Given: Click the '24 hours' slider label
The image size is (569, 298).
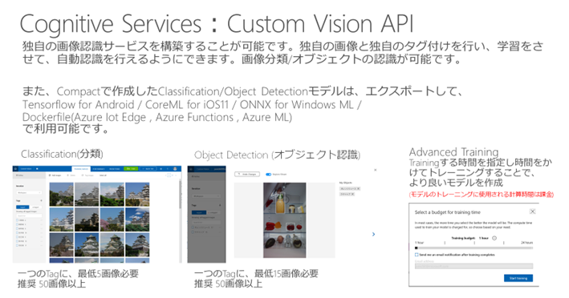Looking at the screenshot, I should pyautogui.click(x=527, y=243).
